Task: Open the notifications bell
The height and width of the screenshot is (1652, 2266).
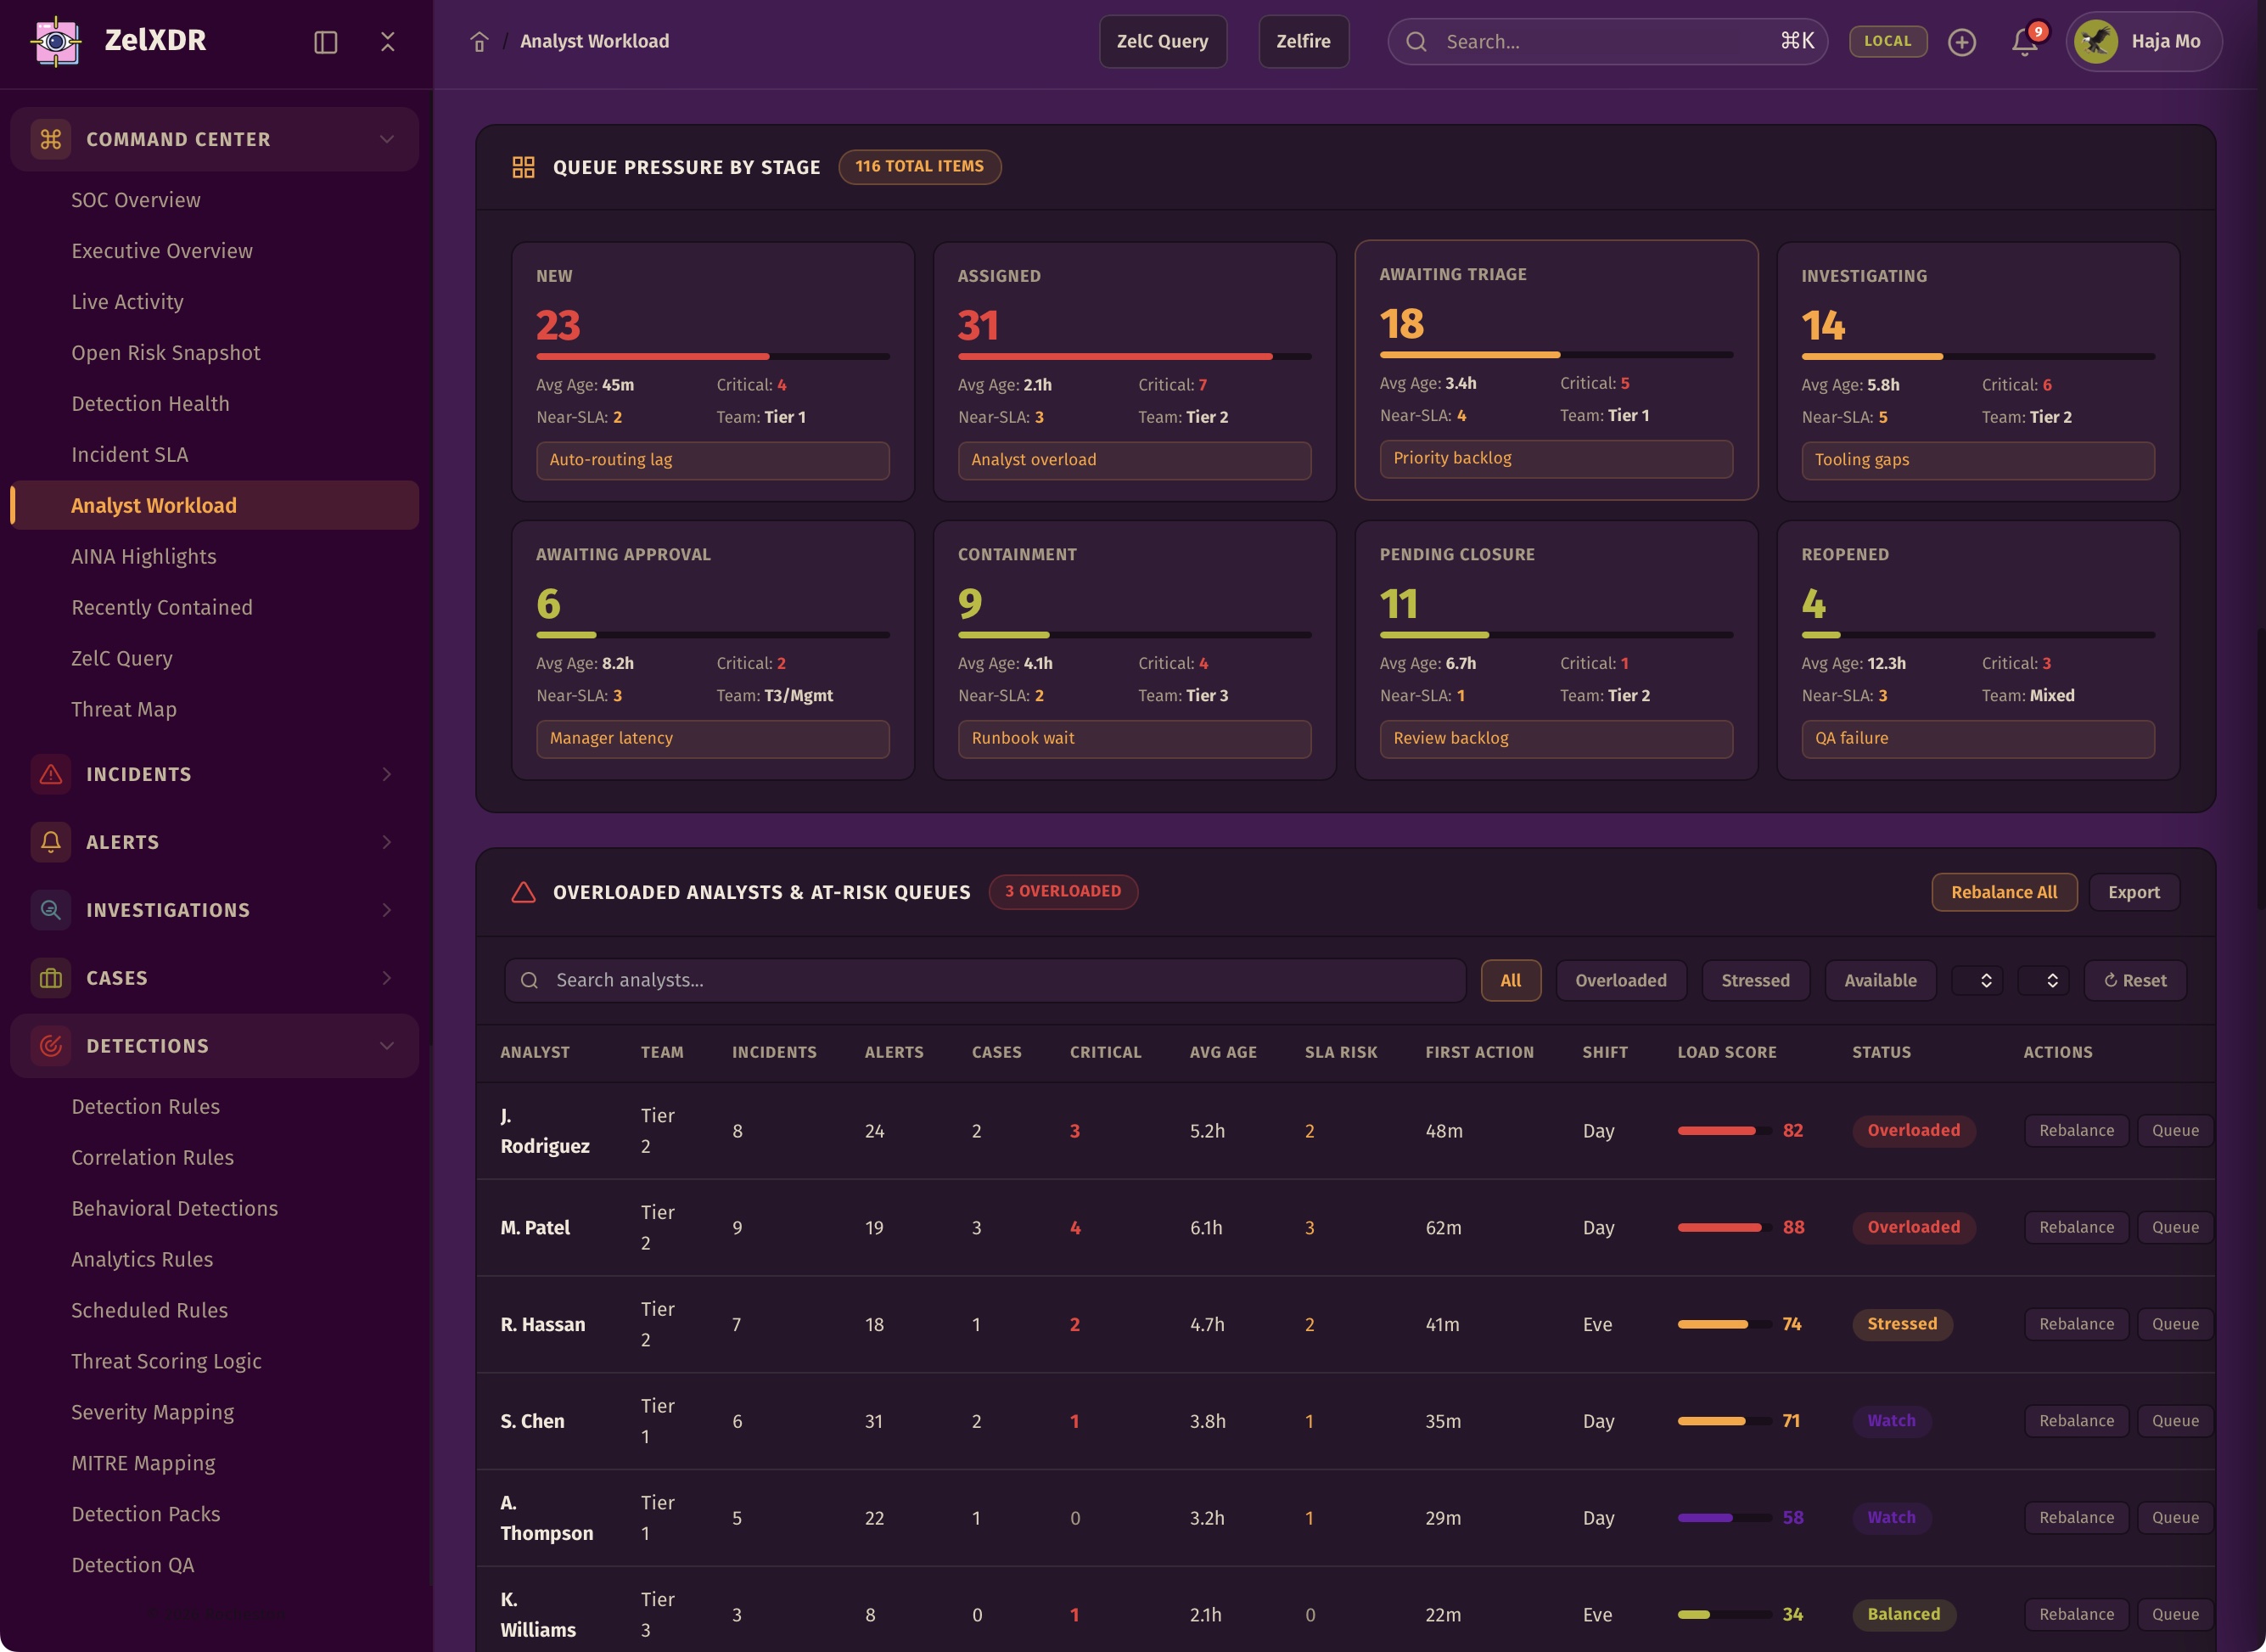Action: click(x=2024, y=42)
